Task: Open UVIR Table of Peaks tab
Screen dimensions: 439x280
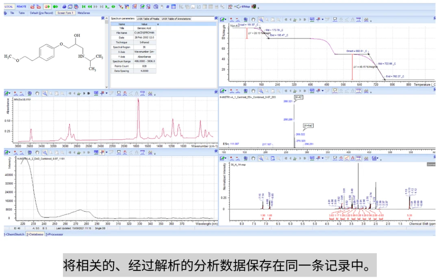Action: [148, 19]
